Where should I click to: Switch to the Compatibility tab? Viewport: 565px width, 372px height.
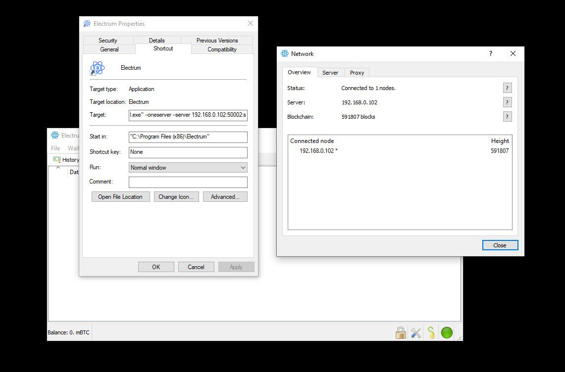point(222,49)
